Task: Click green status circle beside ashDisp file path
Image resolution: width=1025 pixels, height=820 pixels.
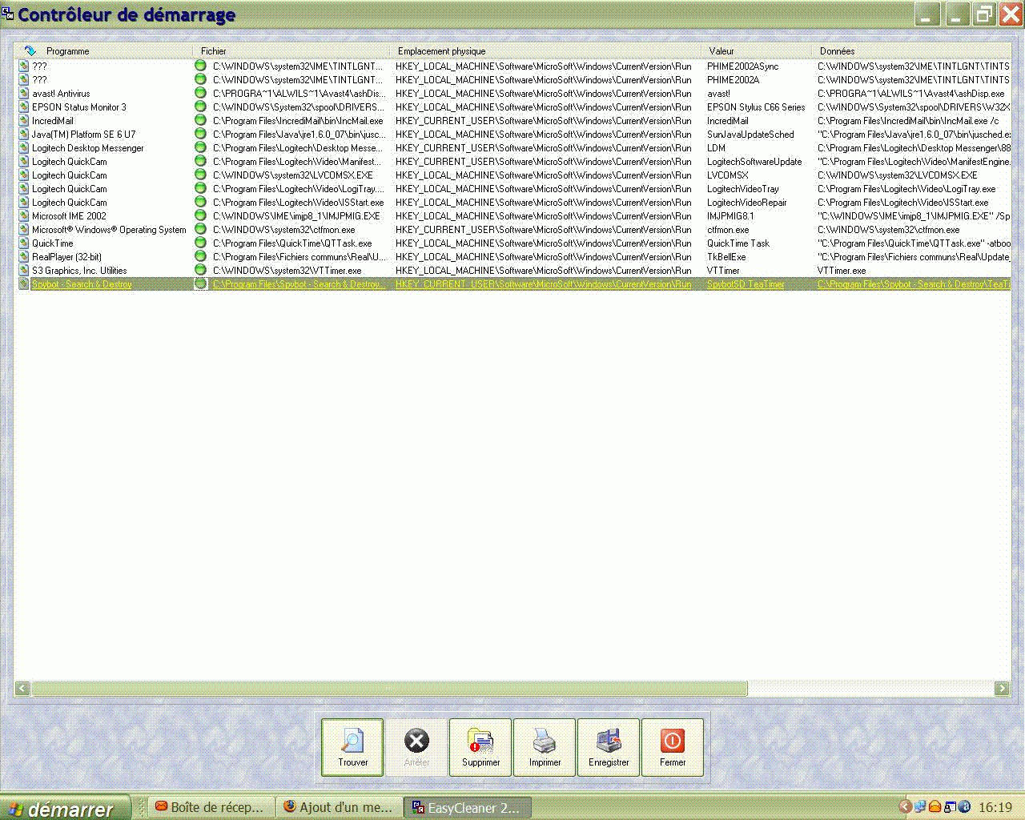Action: (x=200, y=94)
